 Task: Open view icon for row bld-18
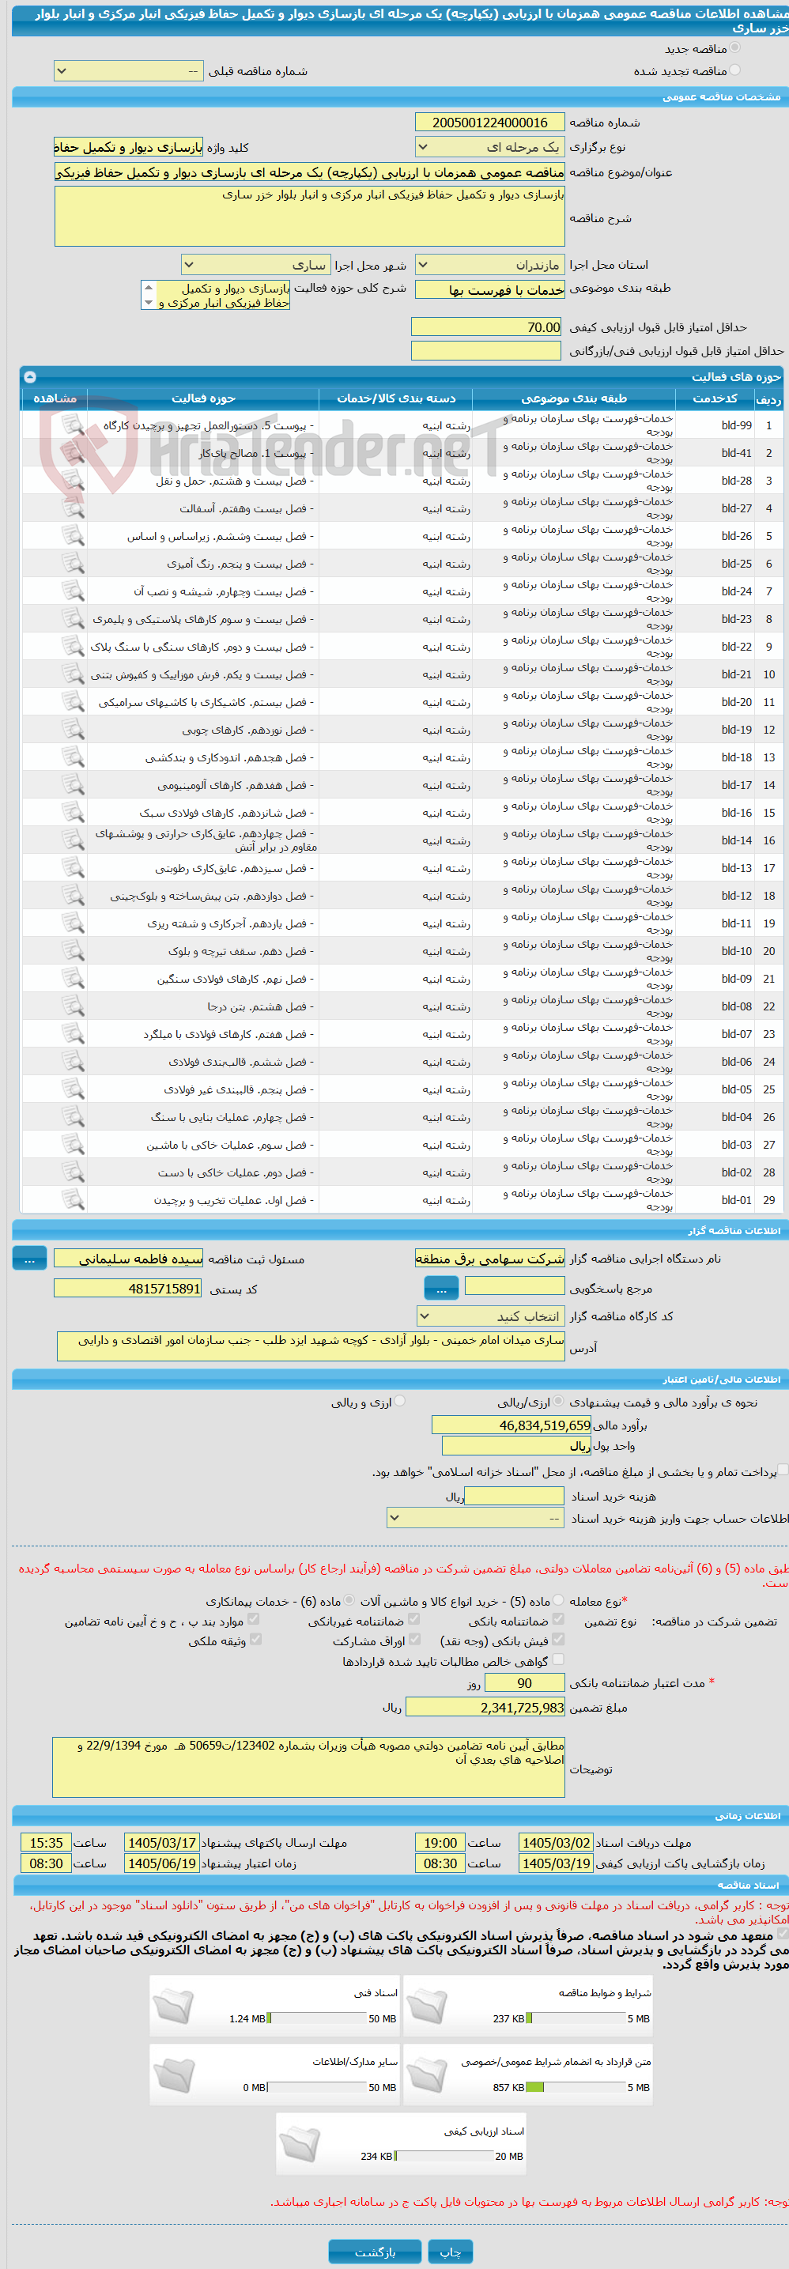[x=72, y=757]
